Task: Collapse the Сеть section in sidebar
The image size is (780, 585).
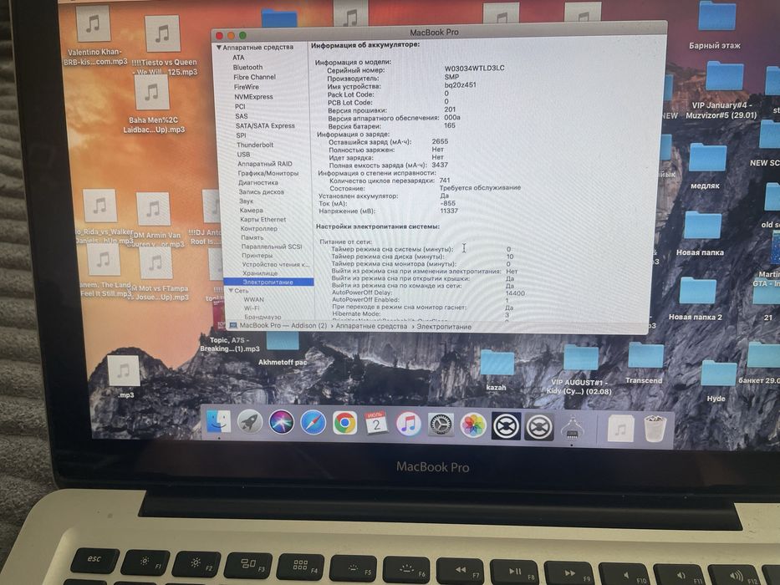Action: [x=231, y=291]
